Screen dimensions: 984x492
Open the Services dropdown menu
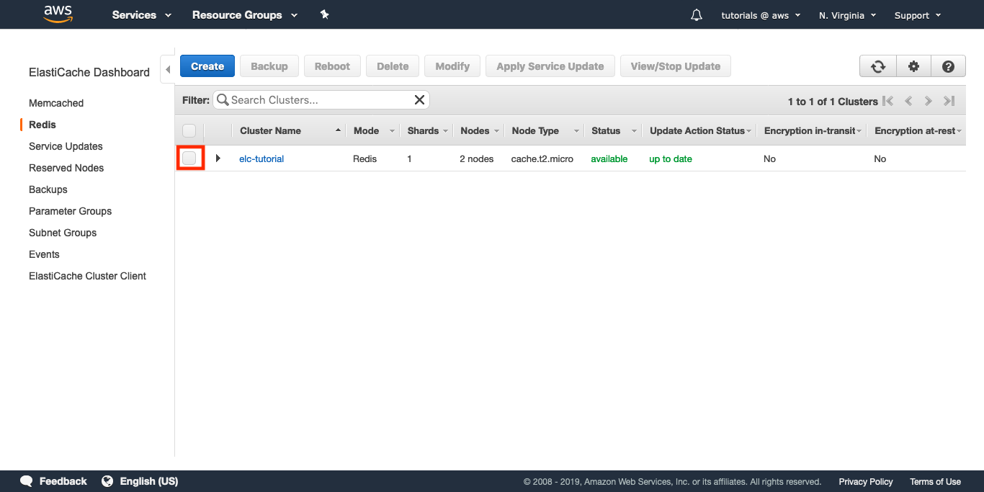[141, 15]
